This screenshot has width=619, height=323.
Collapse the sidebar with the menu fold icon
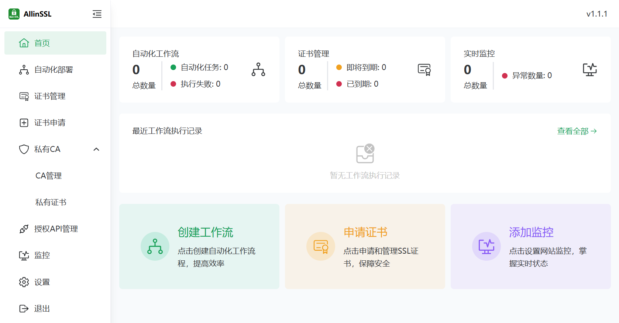click(x=97, y=14)
